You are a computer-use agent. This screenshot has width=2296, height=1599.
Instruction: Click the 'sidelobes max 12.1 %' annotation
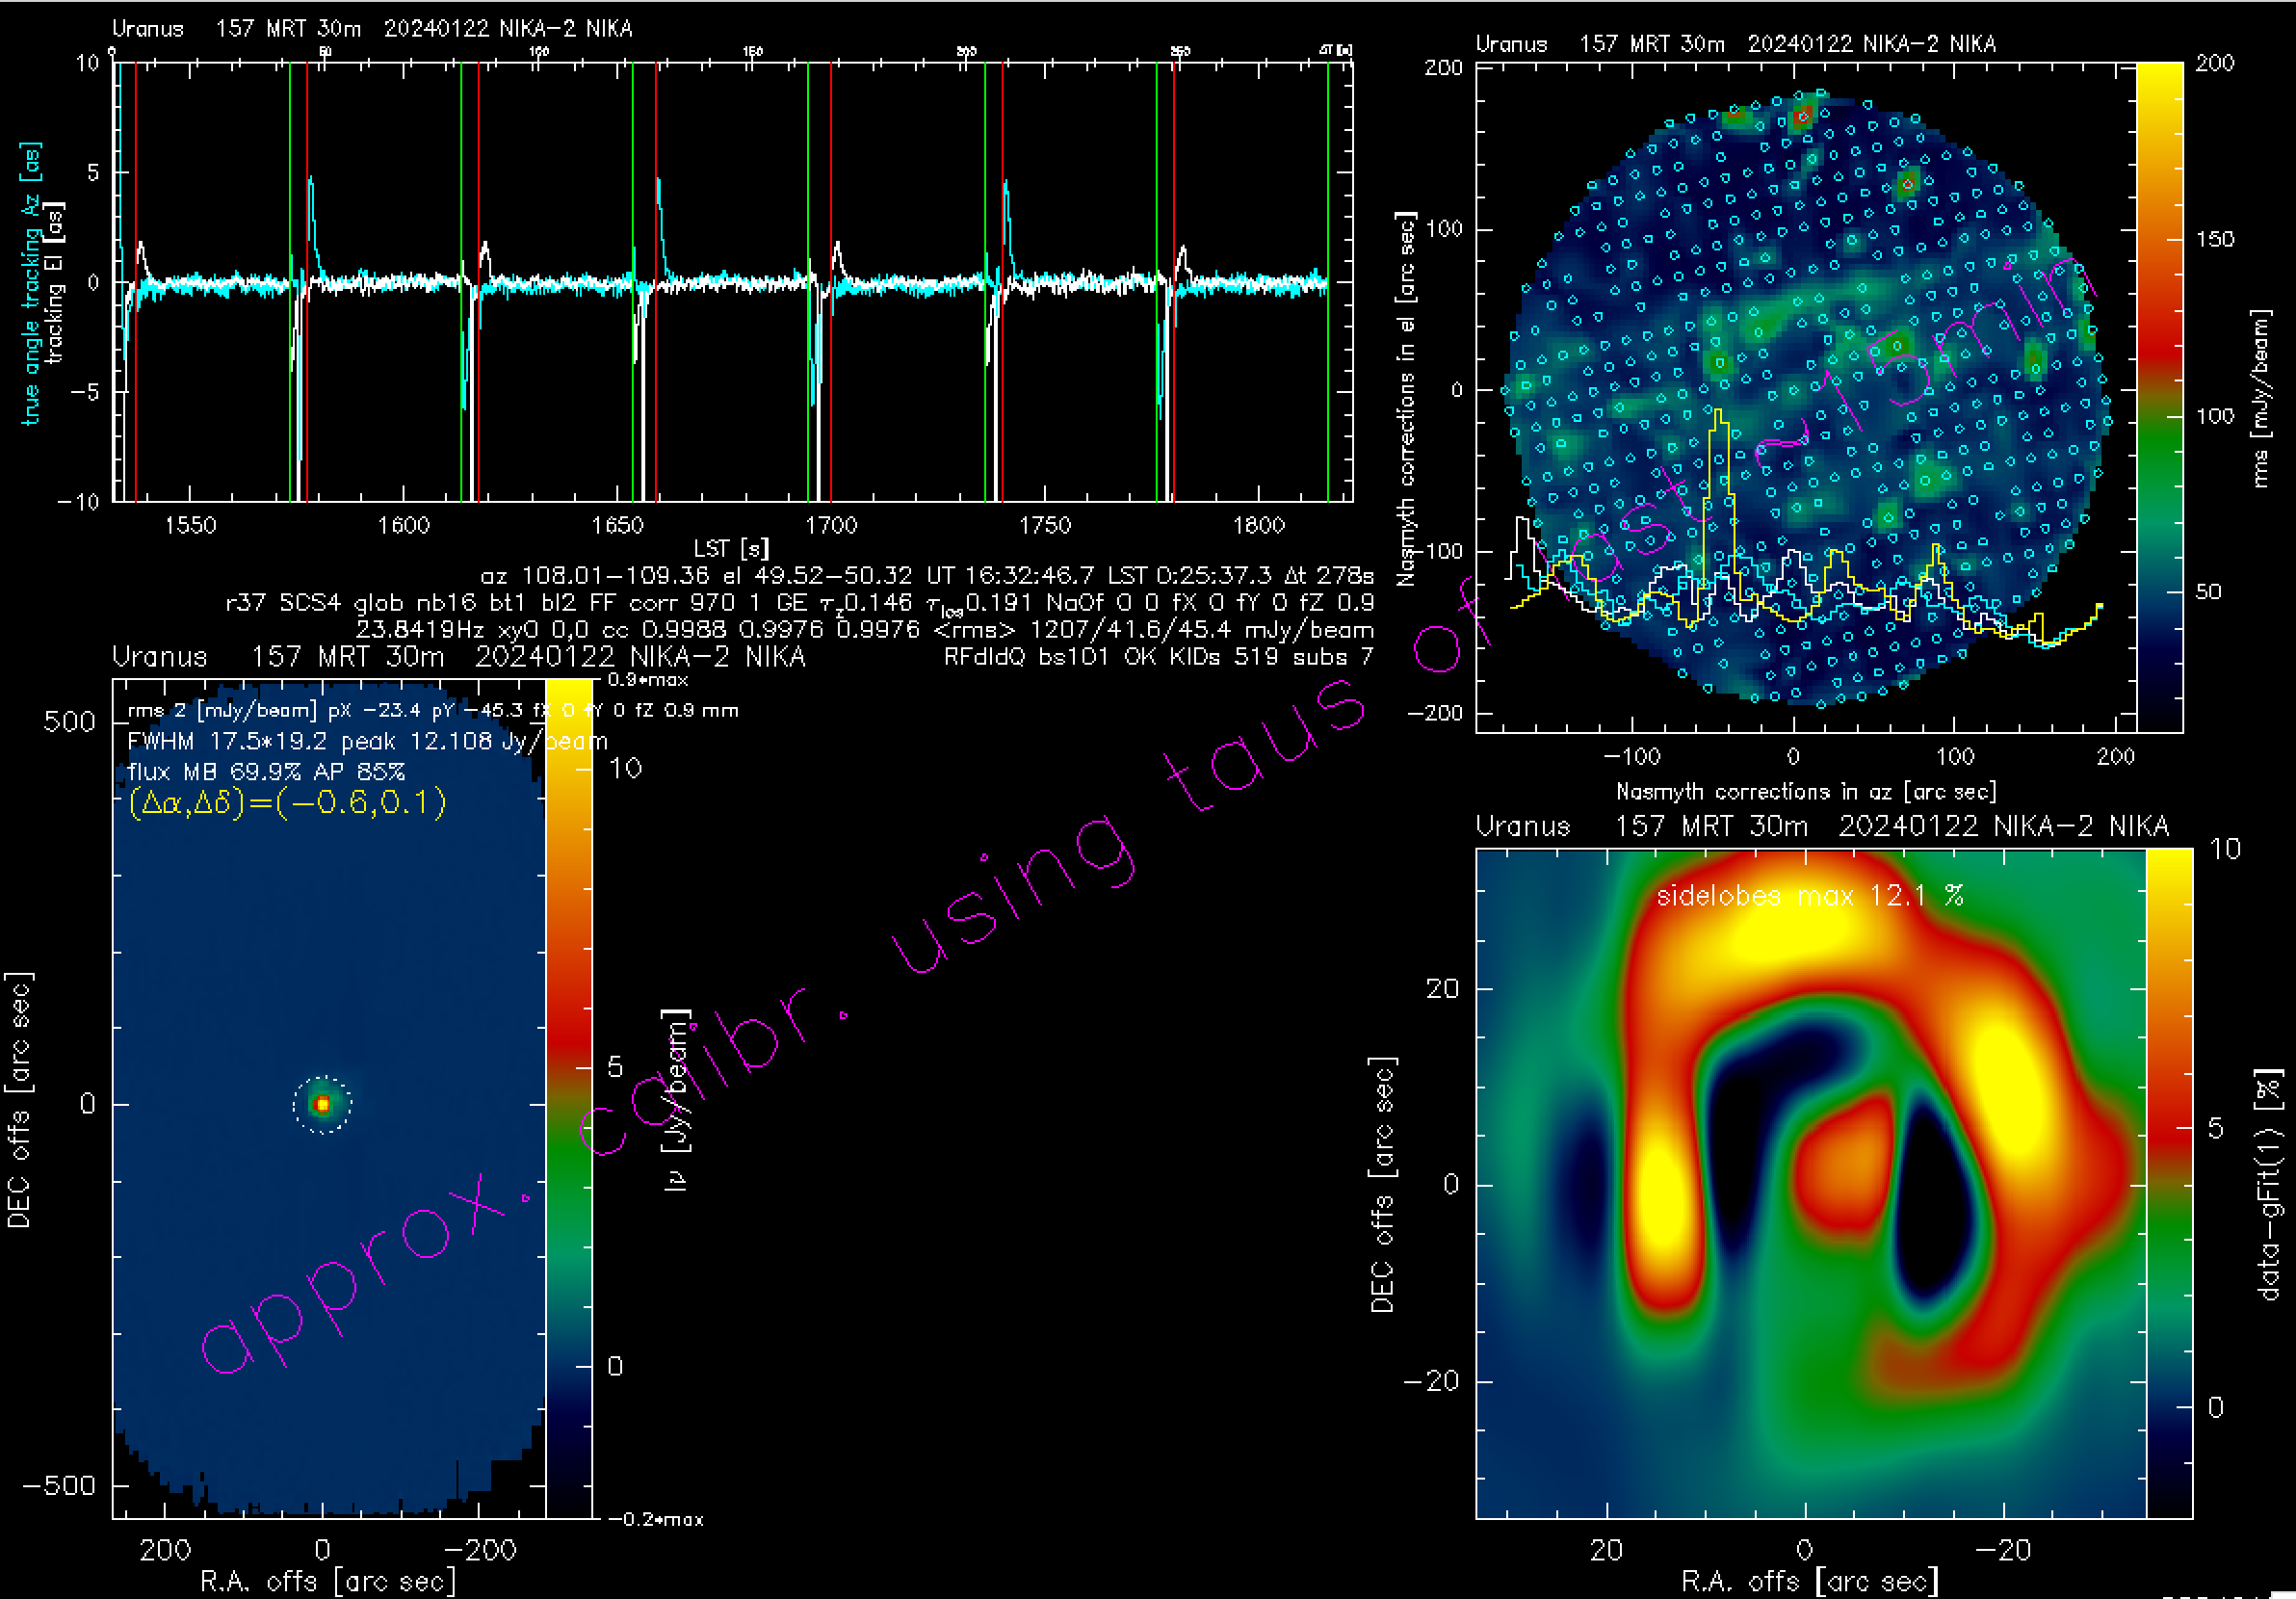pyautogui.click(x=1810, y=895)
